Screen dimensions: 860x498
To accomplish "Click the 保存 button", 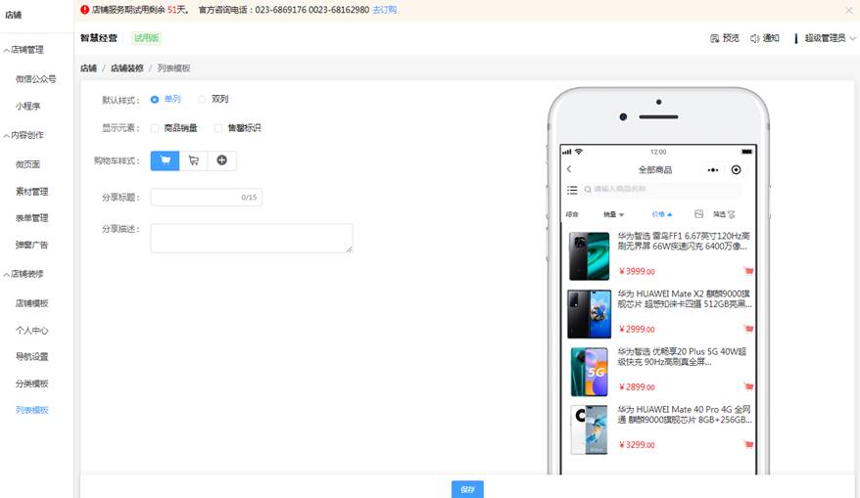I will click(467, 489).
